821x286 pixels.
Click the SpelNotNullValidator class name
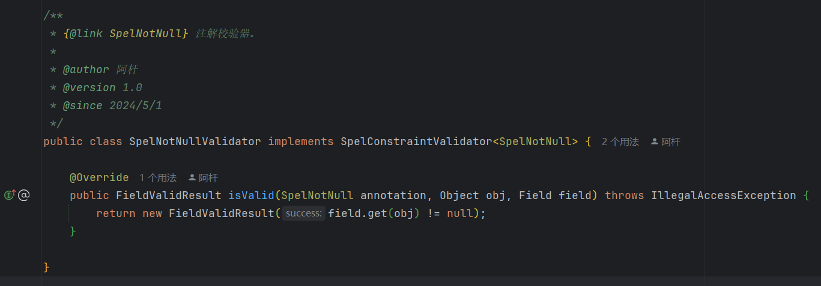195,142
